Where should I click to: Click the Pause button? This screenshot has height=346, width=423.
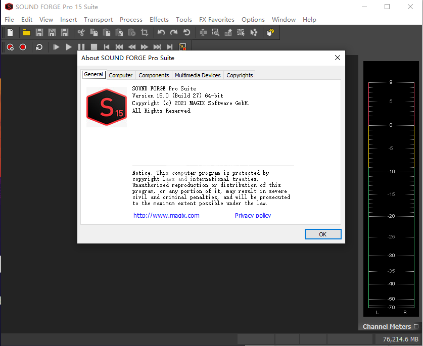(x=81, y=47)
